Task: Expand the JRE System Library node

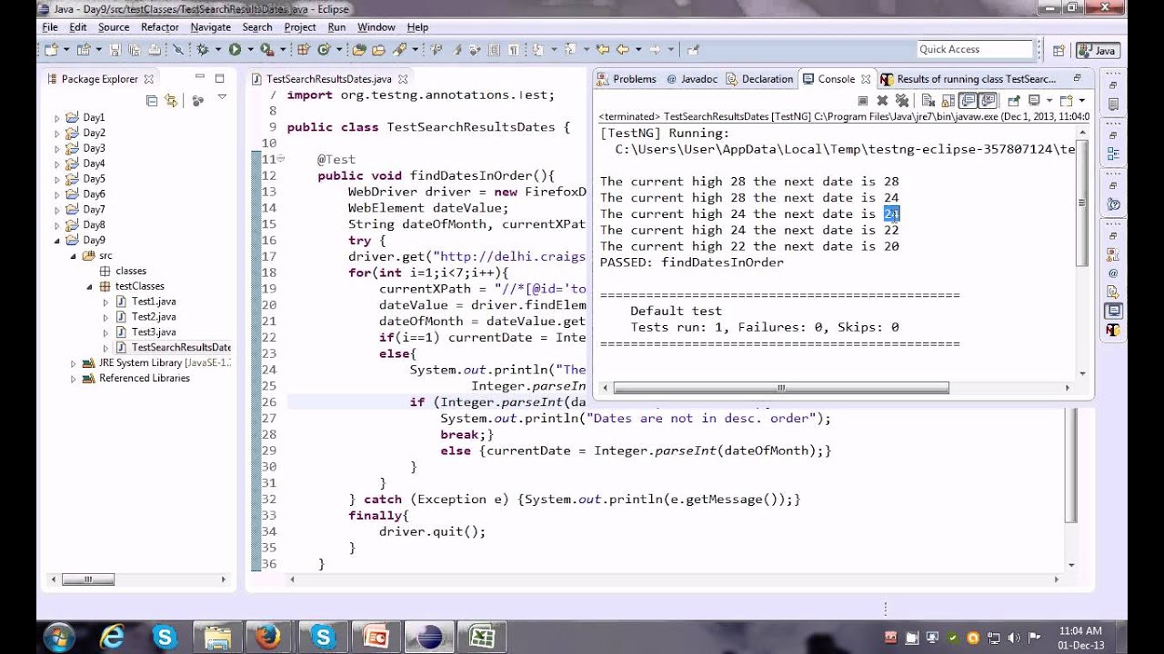Action: click(x=74, y=363)
